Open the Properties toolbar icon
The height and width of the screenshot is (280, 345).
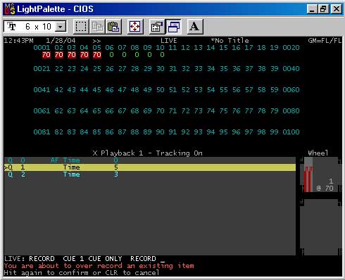coord(156,26)
